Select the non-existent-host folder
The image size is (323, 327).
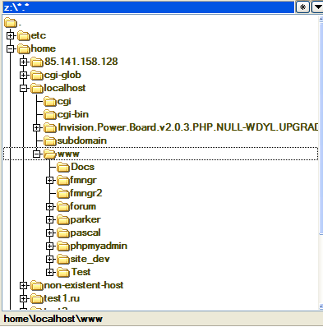click(x=84, y=285)
